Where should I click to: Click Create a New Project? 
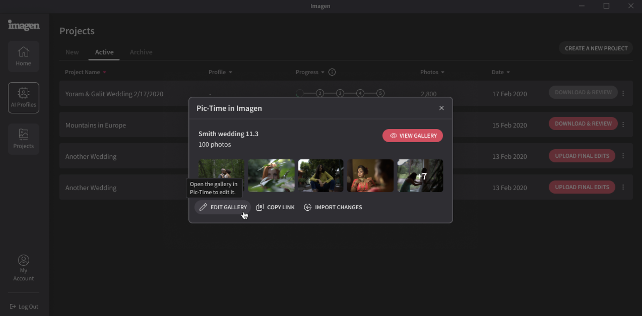(596, 48)
